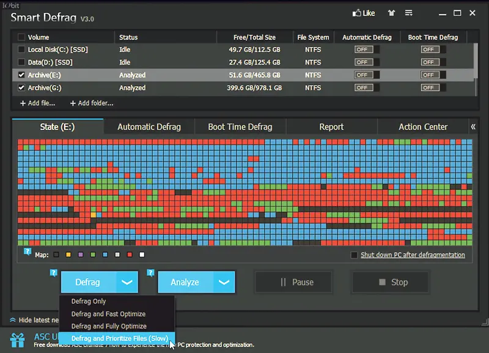Uncheck the Archive(G:) checkbox
Viewport: 489px width, 353px height.
pos(21,88)
